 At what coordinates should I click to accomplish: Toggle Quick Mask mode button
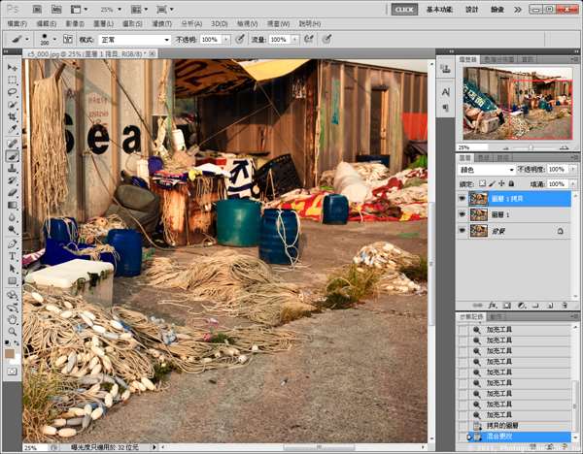13,372
